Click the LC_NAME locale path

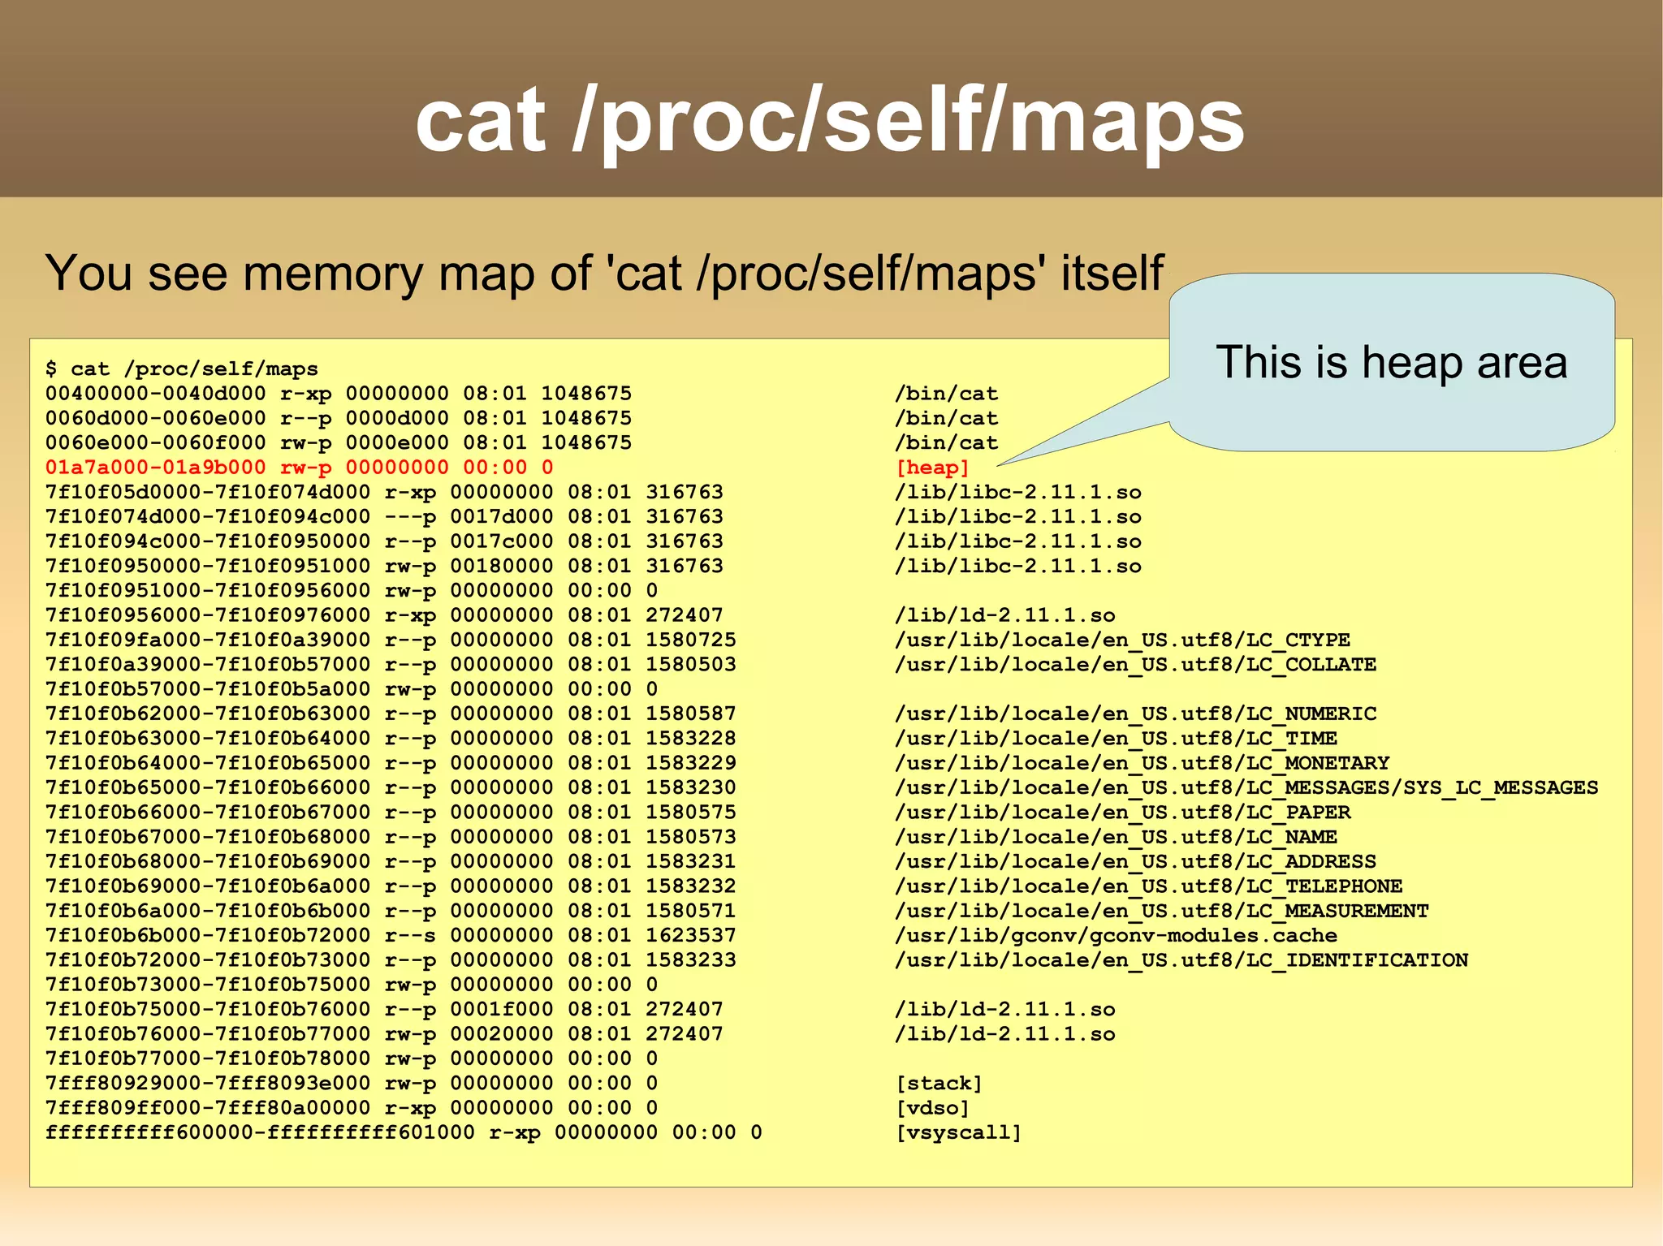pyautogui.click(x=1116, y=837)
